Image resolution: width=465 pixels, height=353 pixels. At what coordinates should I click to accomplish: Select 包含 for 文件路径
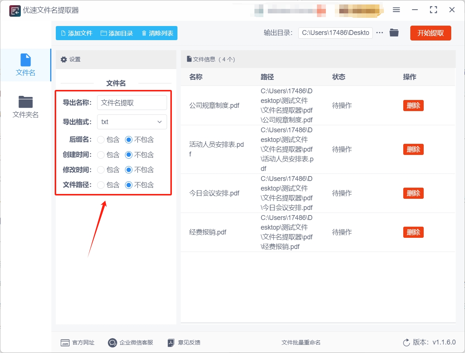pos(101,185)
